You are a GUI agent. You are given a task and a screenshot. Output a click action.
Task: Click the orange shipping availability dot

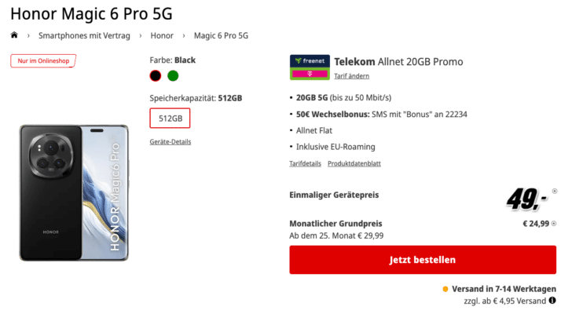[445, 289]
